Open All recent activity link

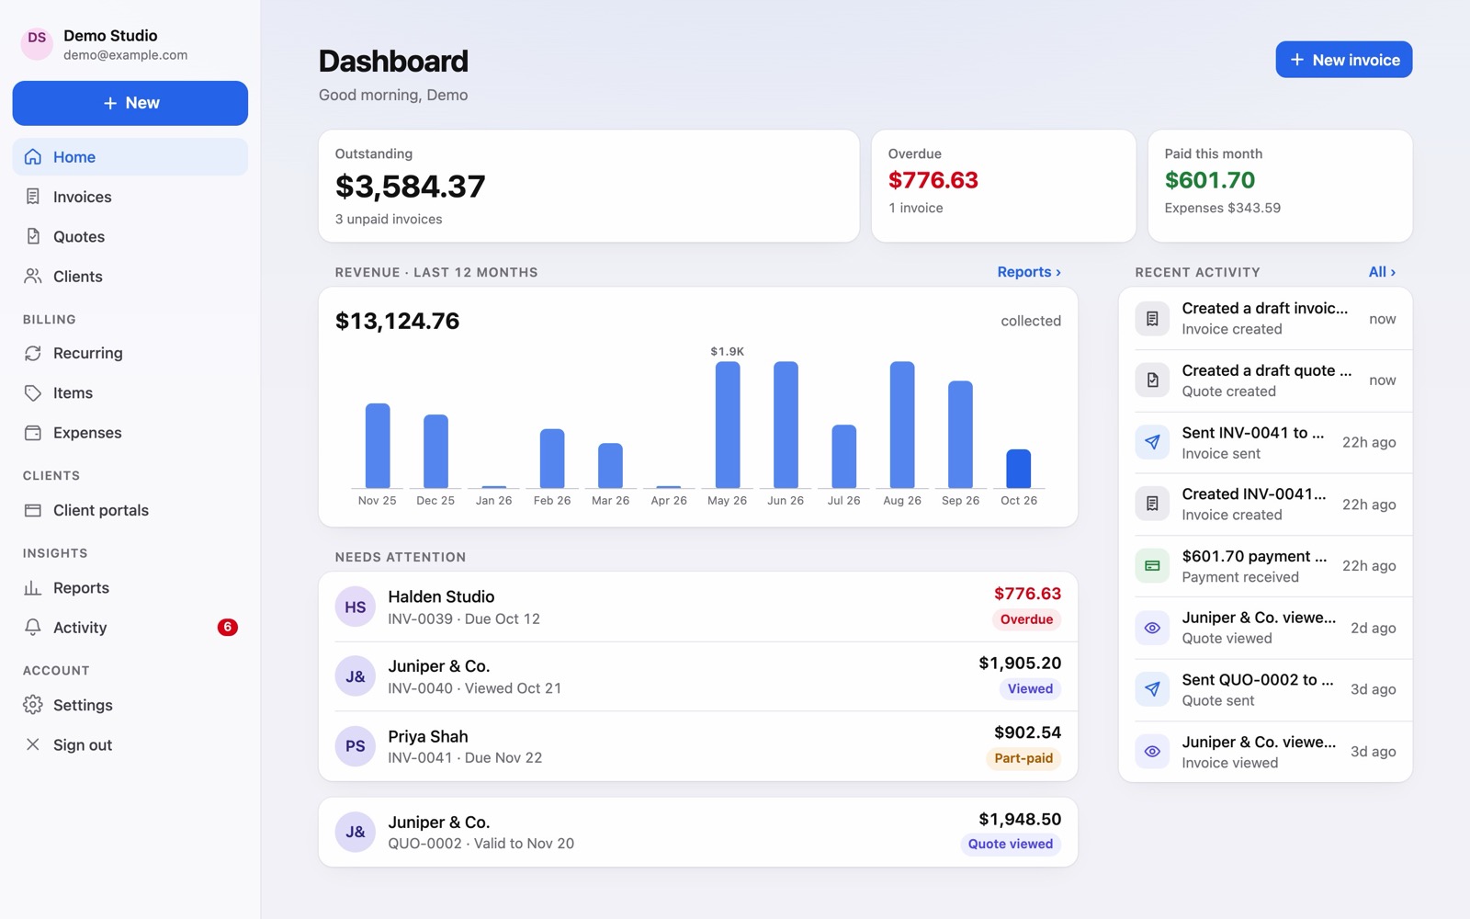point(1382,272)
